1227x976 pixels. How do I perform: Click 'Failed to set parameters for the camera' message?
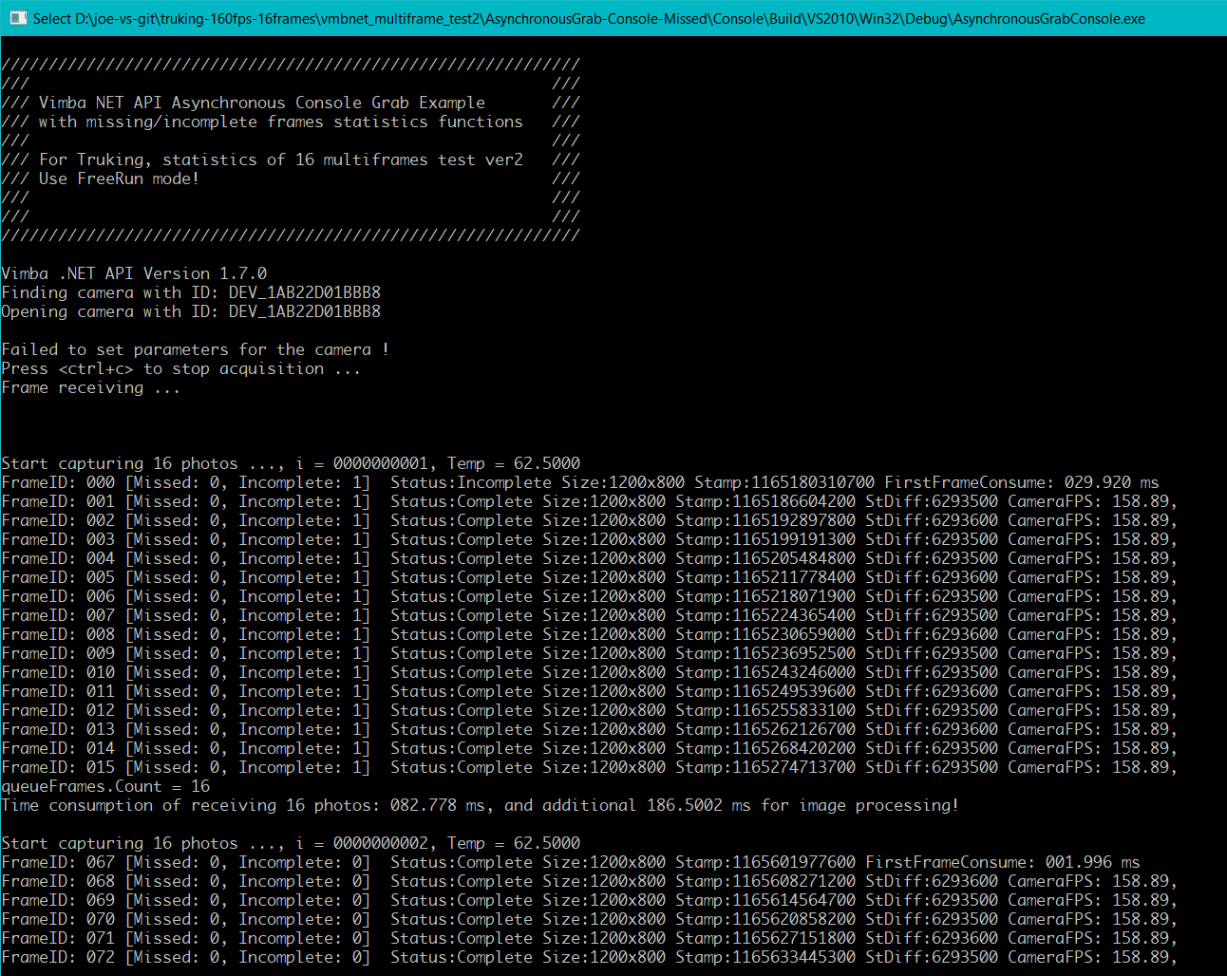[x=195, y=349]
